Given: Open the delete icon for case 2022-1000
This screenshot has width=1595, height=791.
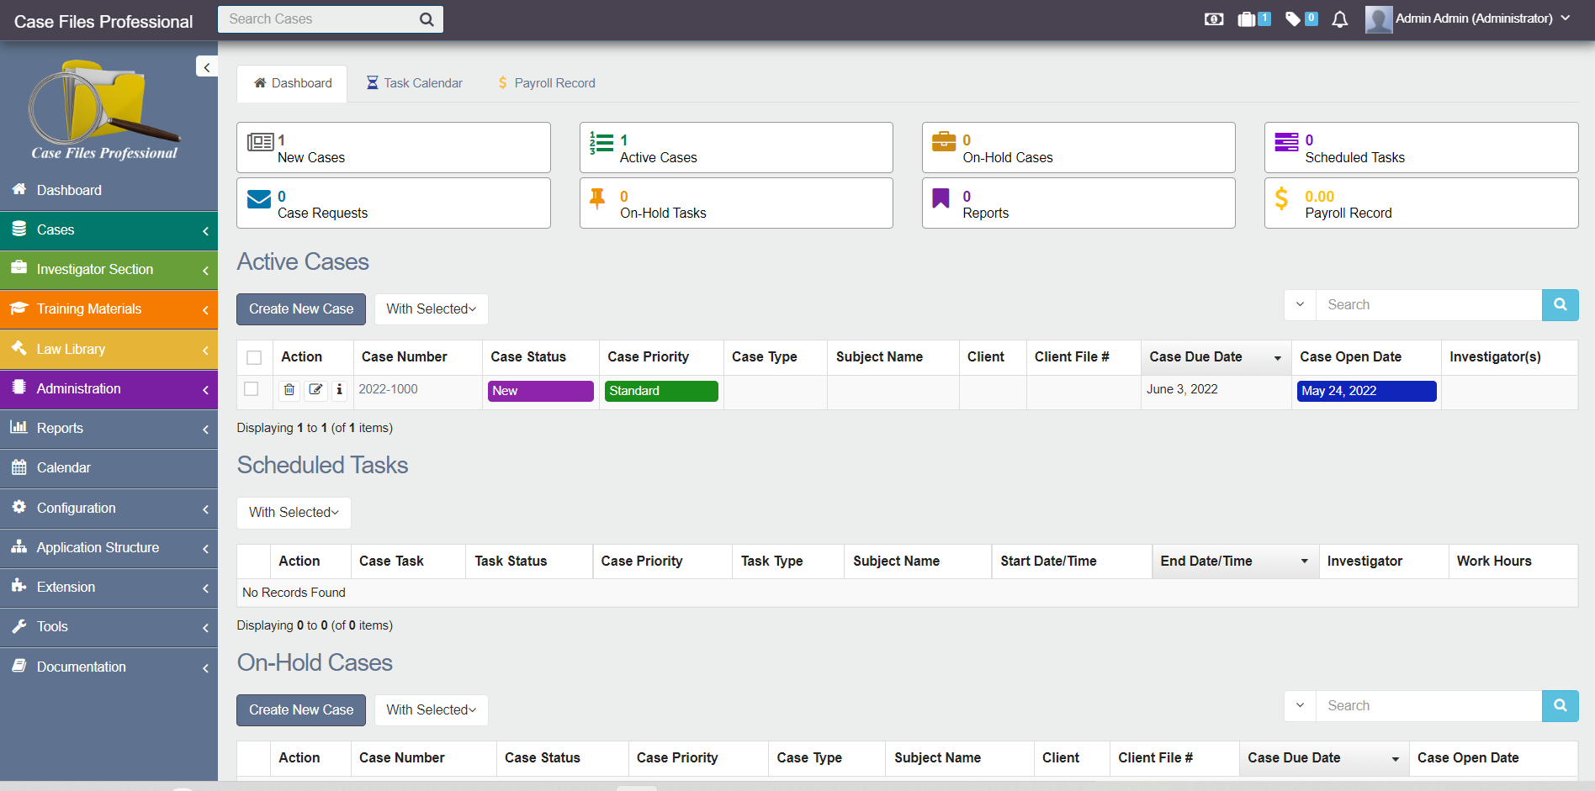Looking at the screenshot, I should (x=289, y=390).
